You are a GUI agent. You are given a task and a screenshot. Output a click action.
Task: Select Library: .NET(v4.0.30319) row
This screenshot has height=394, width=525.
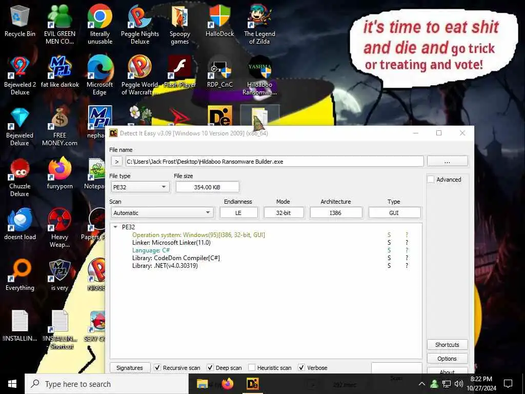(x=165, y=266)
